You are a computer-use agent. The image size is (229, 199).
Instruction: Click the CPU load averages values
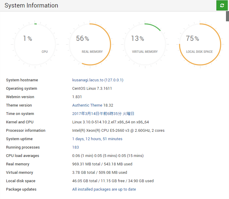pyautogui.click(x=108, y=156)
